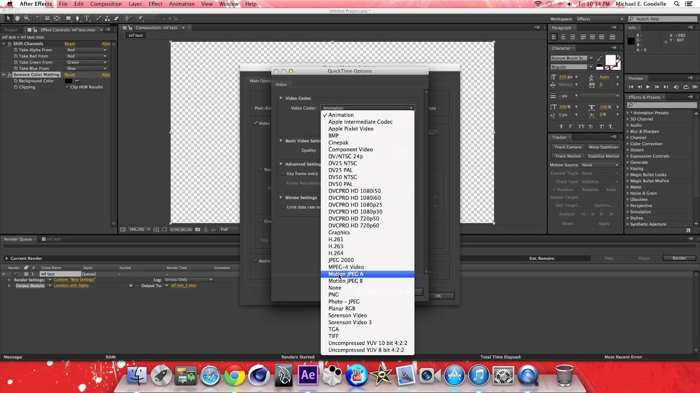700x393 pixels.
Task: Toggle render checkbox for mf test
Action: coord(15,274)
